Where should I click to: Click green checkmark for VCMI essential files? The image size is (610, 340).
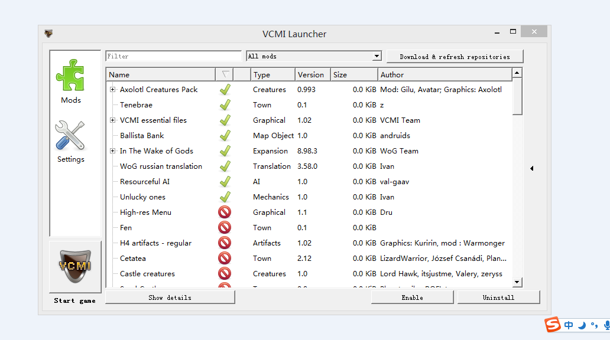point(225,120)
